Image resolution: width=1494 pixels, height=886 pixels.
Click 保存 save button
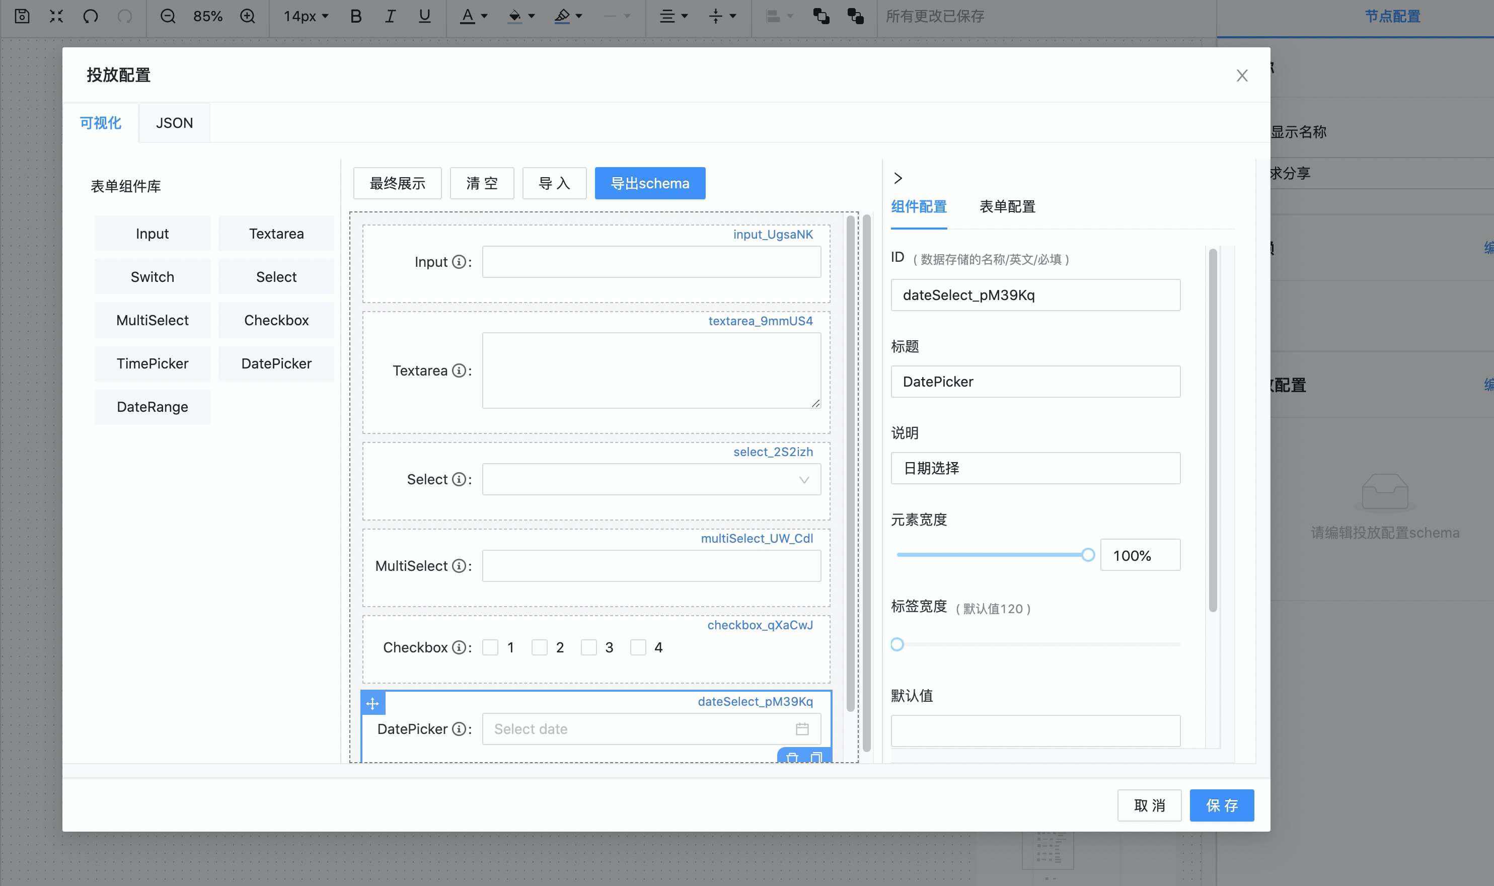click(1222, 805)
